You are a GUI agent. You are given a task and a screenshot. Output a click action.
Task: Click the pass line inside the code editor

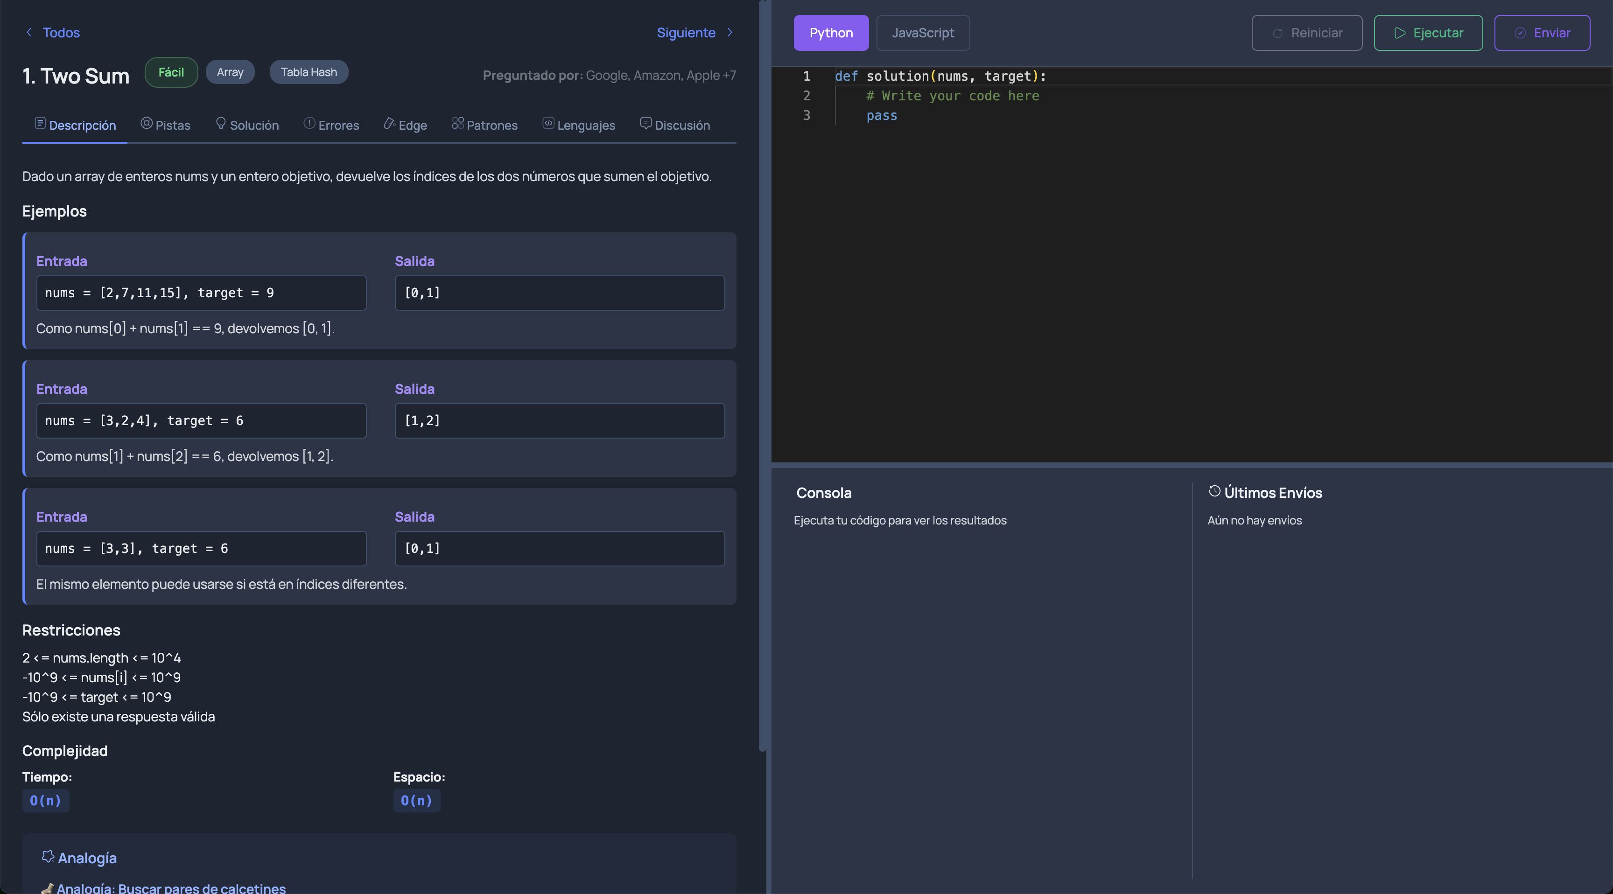882,115
